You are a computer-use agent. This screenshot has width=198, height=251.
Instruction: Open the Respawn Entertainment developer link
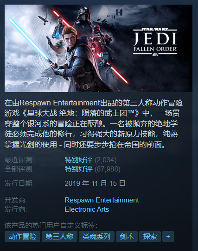[x=102, y=200]
